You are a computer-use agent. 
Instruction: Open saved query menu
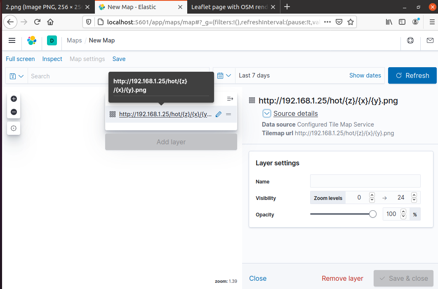pyautogui.click(x=16, y=76)
